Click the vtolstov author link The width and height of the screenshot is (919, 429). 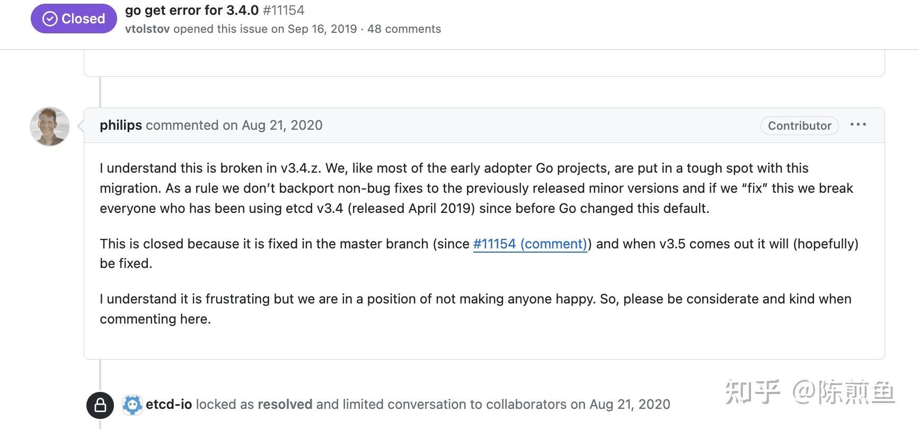pos(147,29)
